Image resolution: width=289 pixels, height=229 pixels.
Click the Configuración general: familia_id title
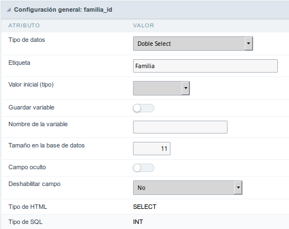pyautogui.click(x=63, y=9)
